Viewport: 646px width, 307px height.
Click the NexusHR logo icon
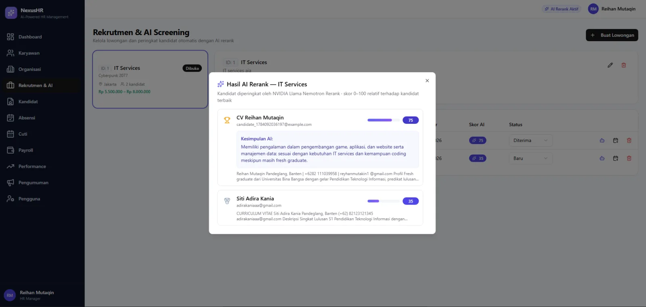[x=11, y=13]
